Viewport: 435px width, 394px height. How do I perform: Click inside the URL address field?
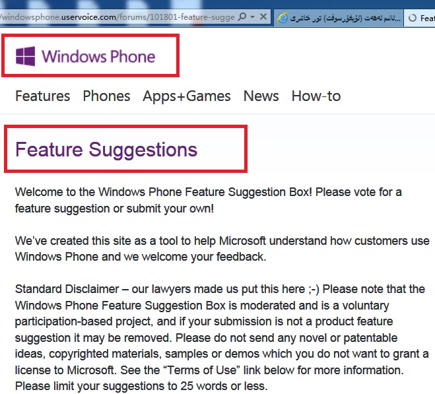tap(118, 17)
